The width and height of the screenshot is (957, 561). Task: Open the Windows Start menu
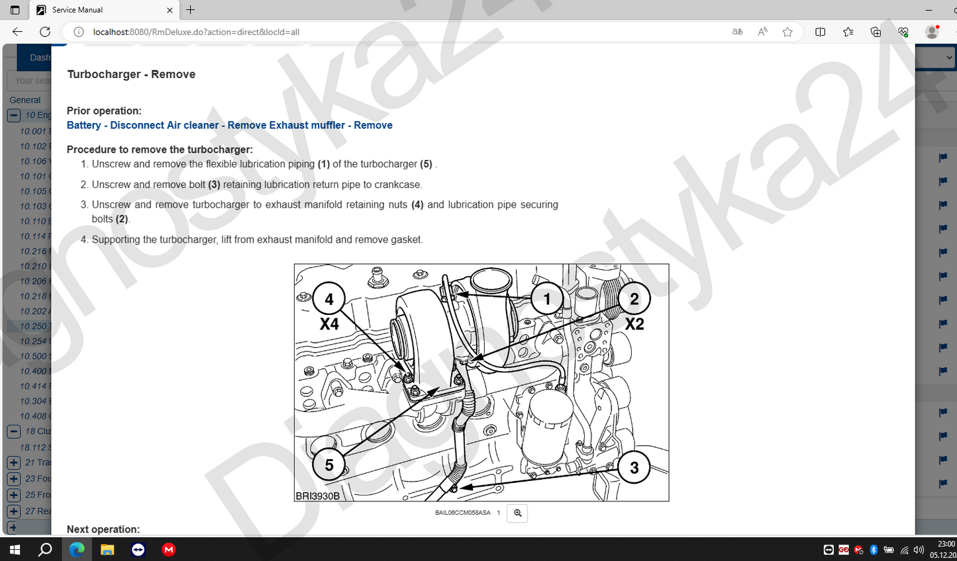pyautogui.click(x=14, y=549)
